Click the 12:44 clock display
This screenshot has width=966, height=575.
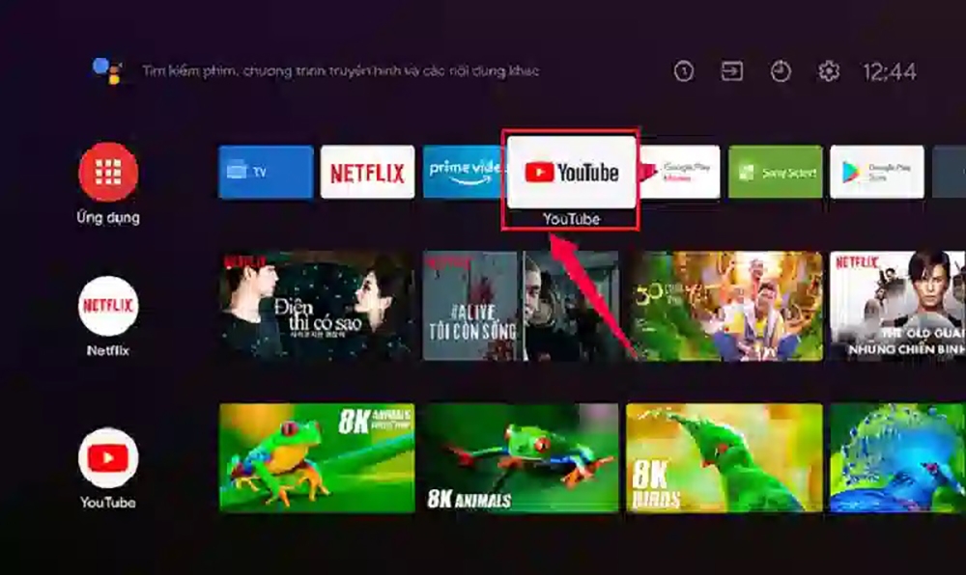point(889,71)
